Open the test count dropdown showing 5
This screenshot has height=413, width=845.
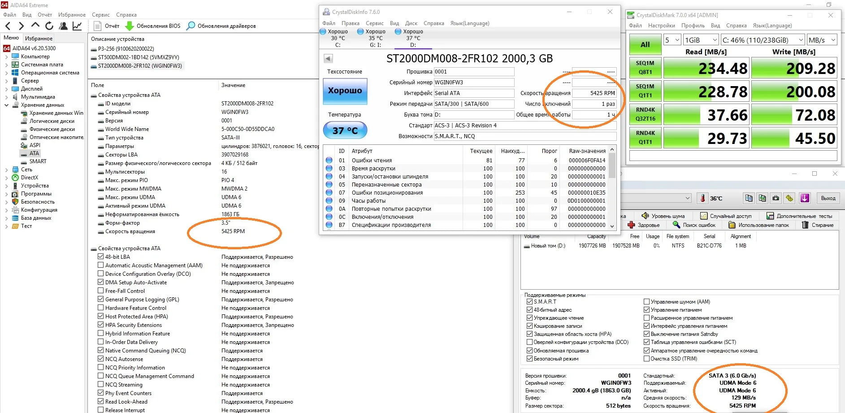[672, 40]
